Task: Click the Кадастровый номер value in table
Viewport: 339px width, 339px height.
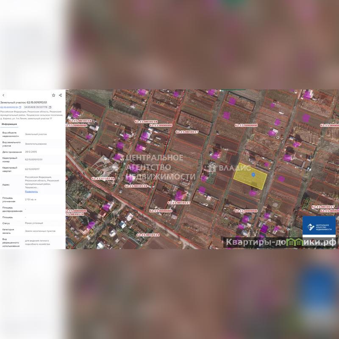Action: coord(33,159)
